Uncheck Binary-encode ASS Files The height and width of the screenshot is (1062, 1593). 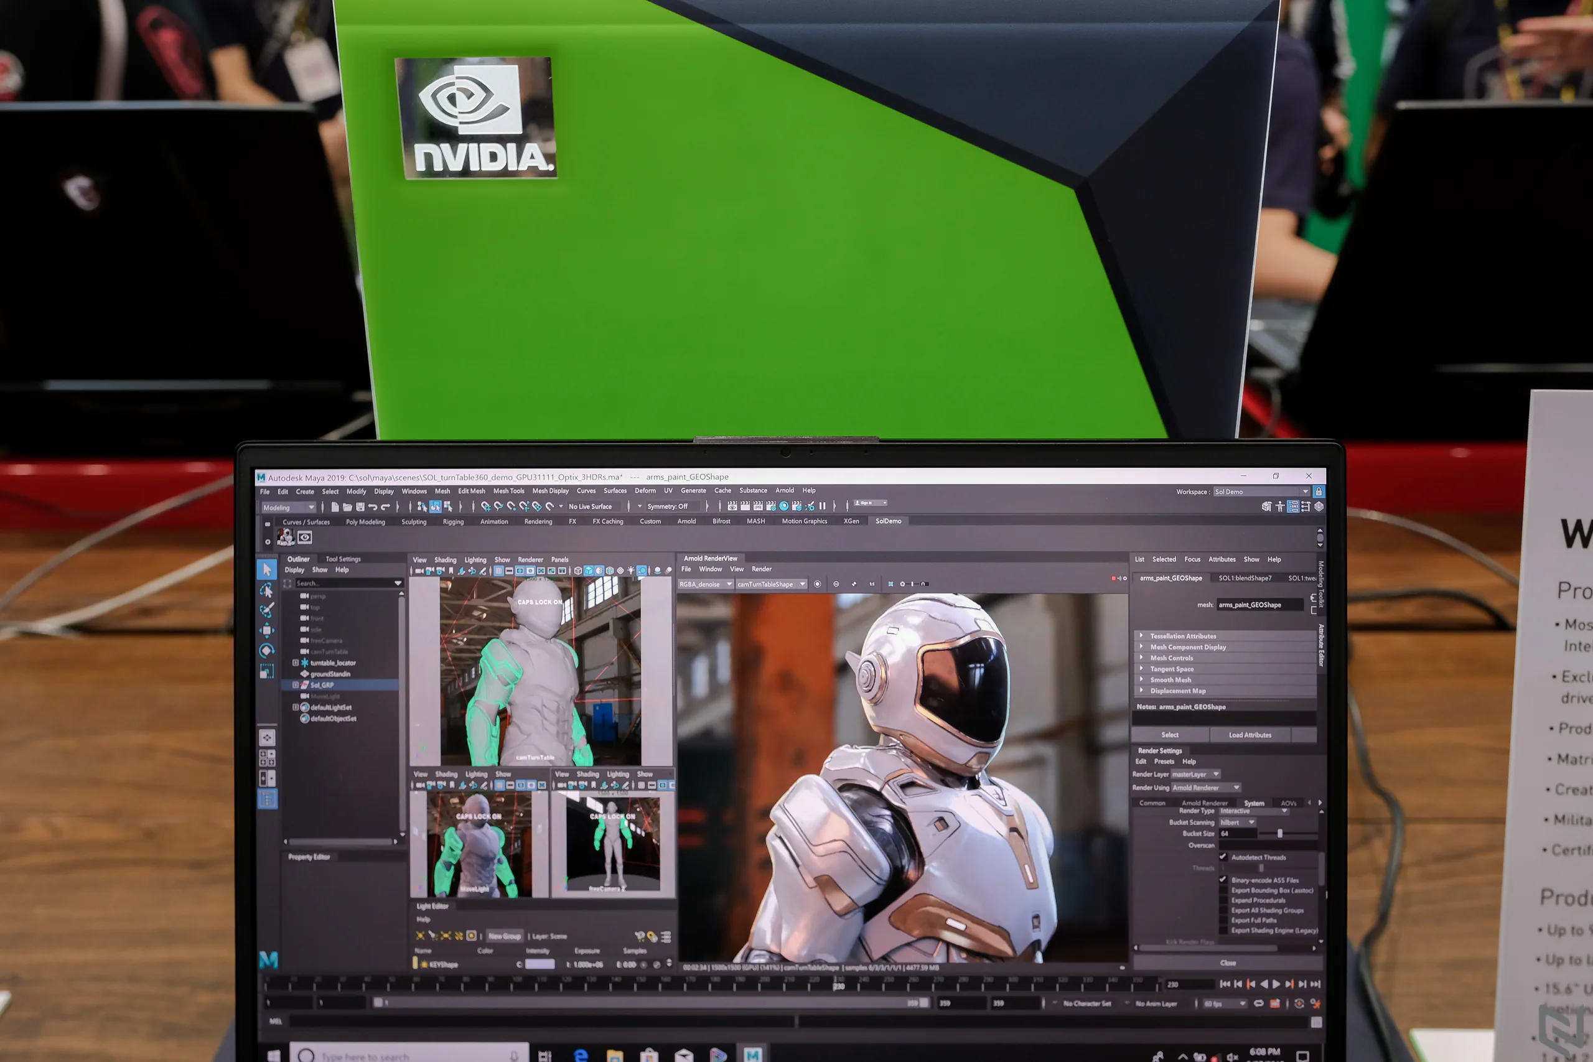[x=1223, y=880]
